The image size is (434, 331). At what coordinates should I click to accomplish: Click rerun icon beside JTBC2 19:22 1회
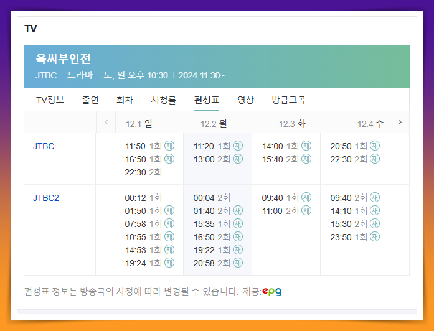coord(238,249)
